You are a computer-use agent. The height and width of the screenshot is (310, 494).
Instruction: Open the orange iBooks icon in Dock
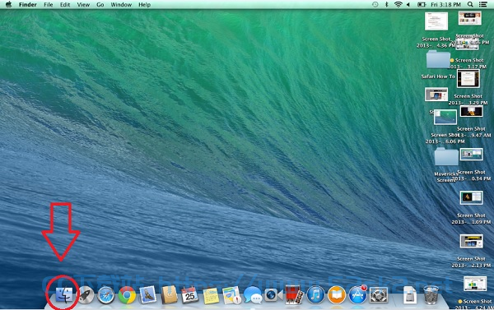337,295
